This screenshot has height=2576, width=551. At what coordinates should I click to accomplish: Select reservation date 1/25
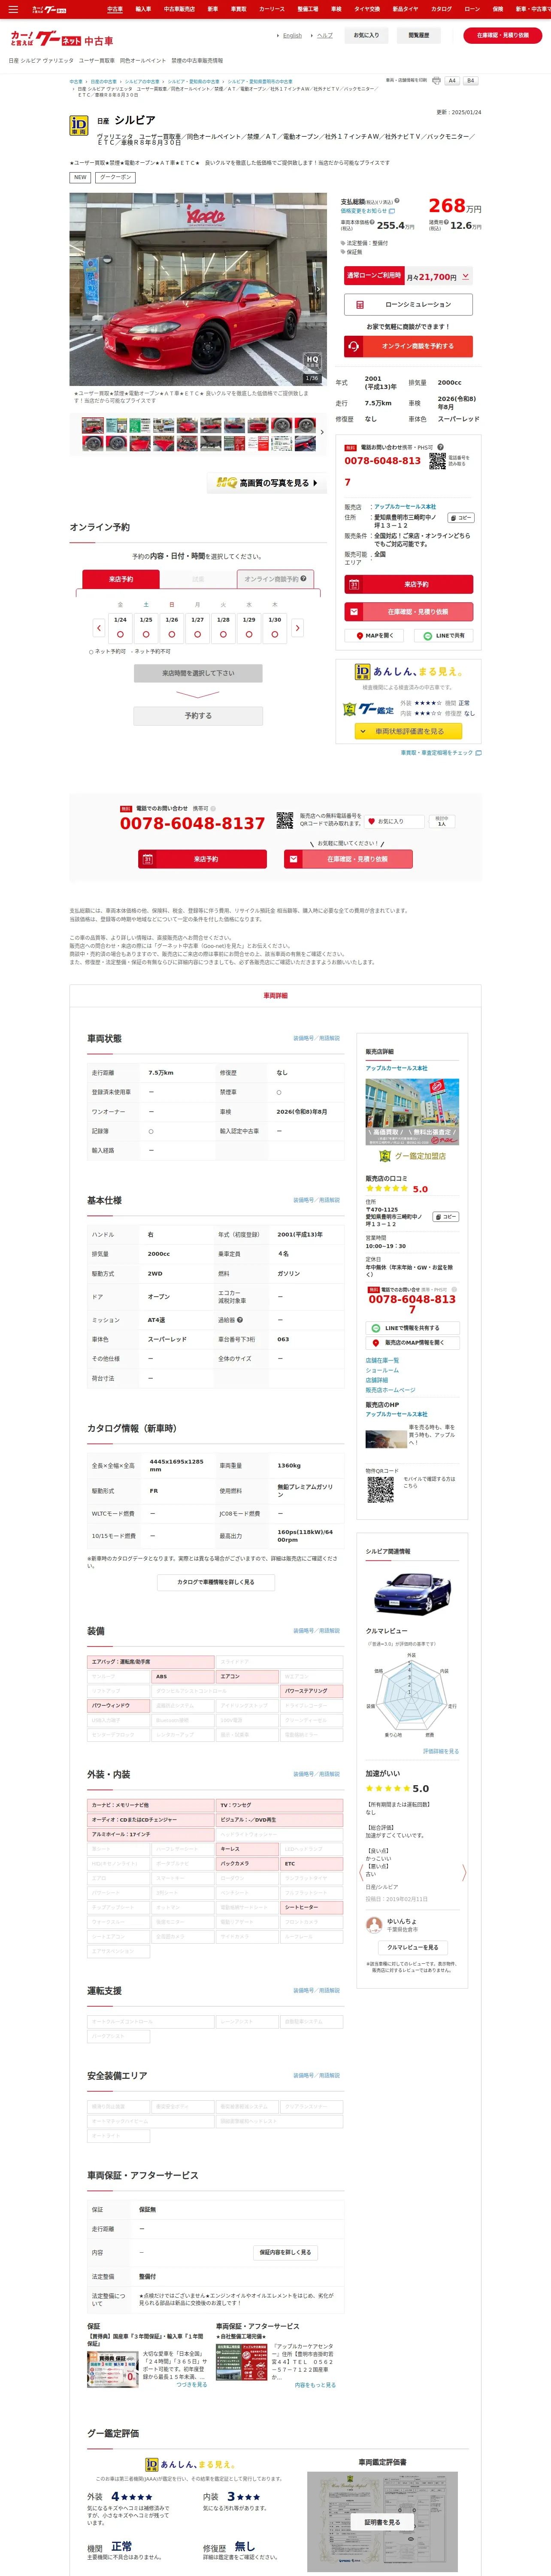[146, 628]
